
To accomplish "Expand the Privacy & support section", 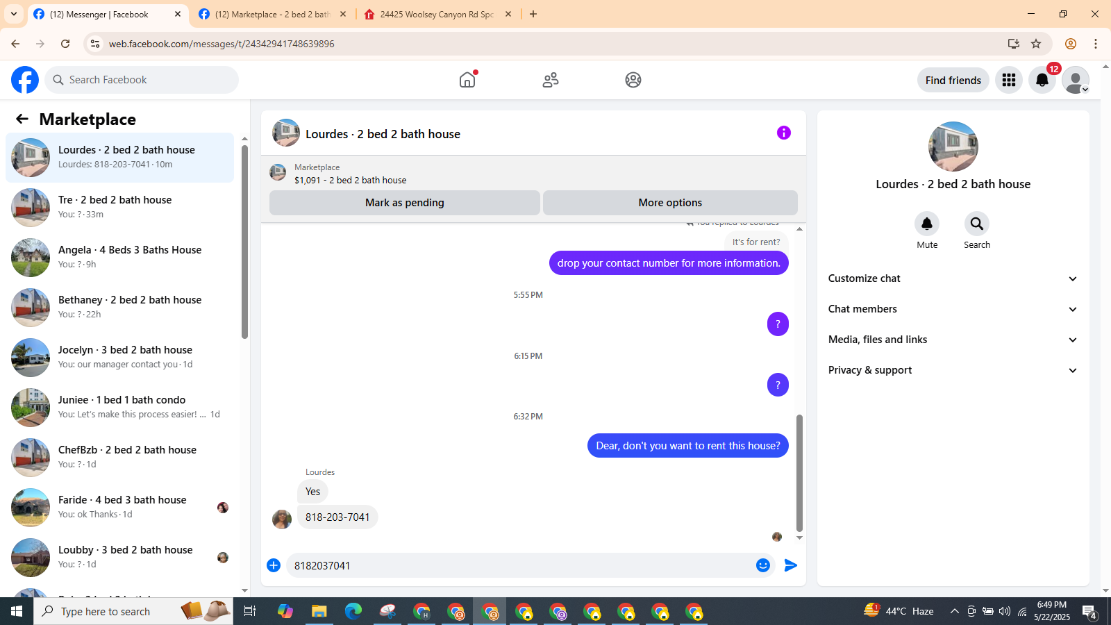I will pyautogui.click(x=953, y=370).
